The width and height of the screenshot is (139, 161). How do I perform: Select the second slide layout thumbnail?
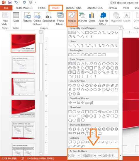(x=23, y=65)
